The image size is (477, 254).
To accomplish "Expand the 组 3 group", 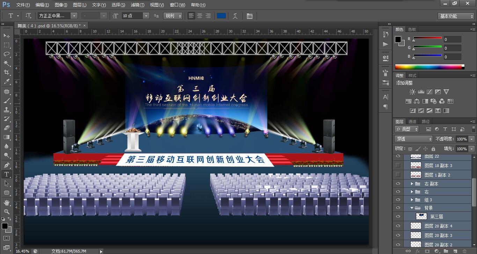I will (412, 200).
